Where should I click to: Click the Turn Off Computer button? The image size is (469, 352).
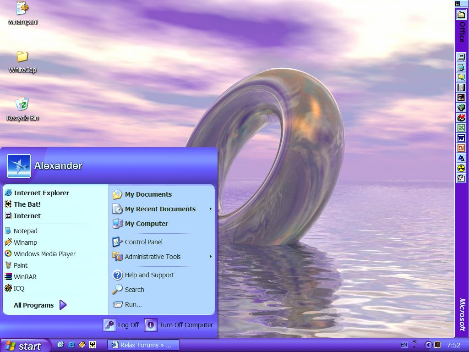pos(179,325)
